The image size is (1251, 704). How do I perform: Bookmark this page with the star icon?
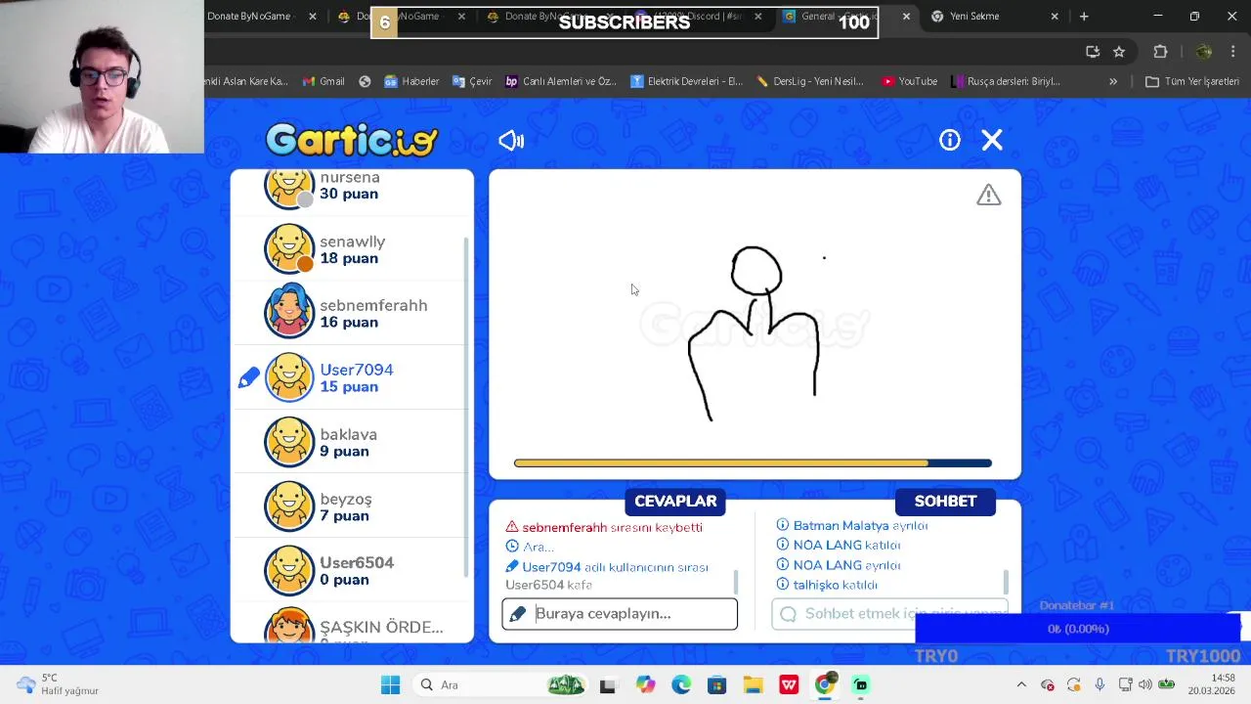[x=1119, y=52]
